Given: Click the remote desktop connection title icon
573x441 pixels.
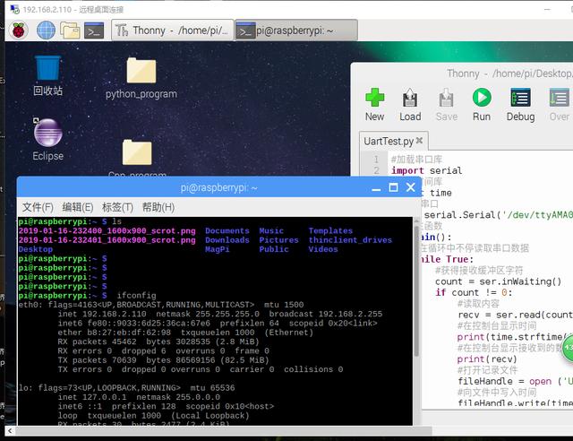Looking at the screenshot, I should (14, 10).
